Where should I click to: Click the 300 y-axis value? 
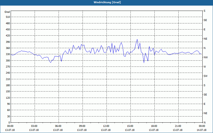pyautogui.click(x=8, y=61)
